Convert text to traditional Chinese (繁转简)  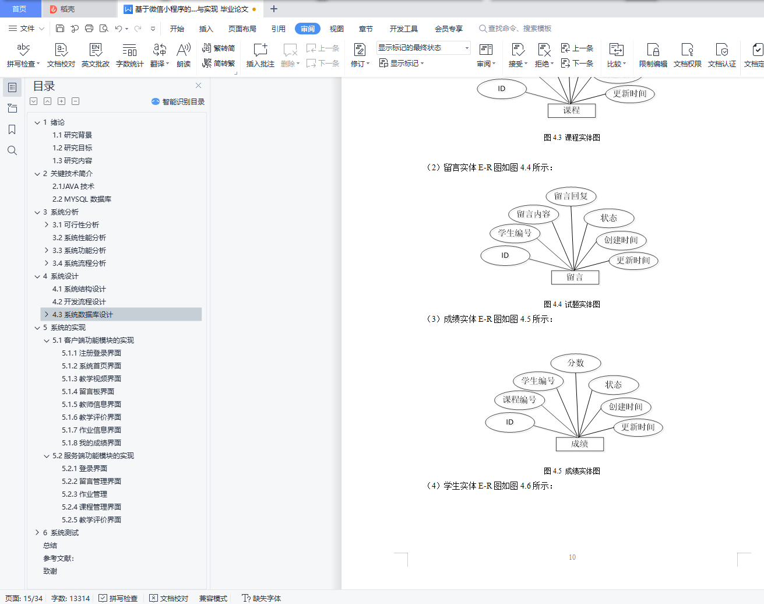click(219, 48)
